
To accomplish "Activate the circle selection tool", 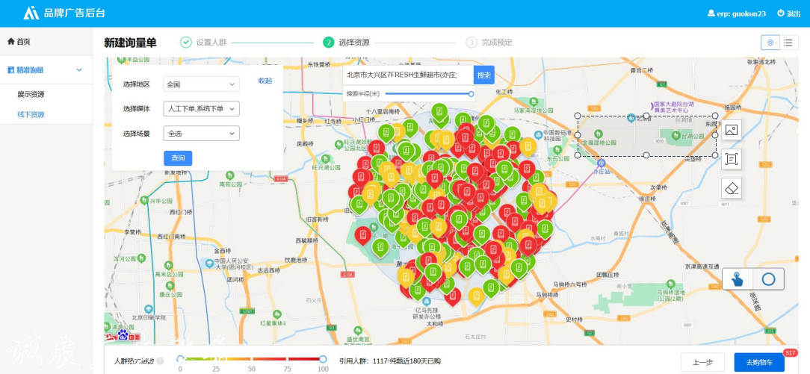I will point(768,279).
